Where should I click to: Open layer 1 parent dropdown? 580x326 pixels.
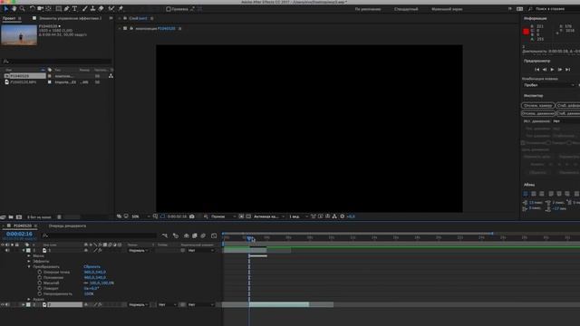tap(201, 251)
